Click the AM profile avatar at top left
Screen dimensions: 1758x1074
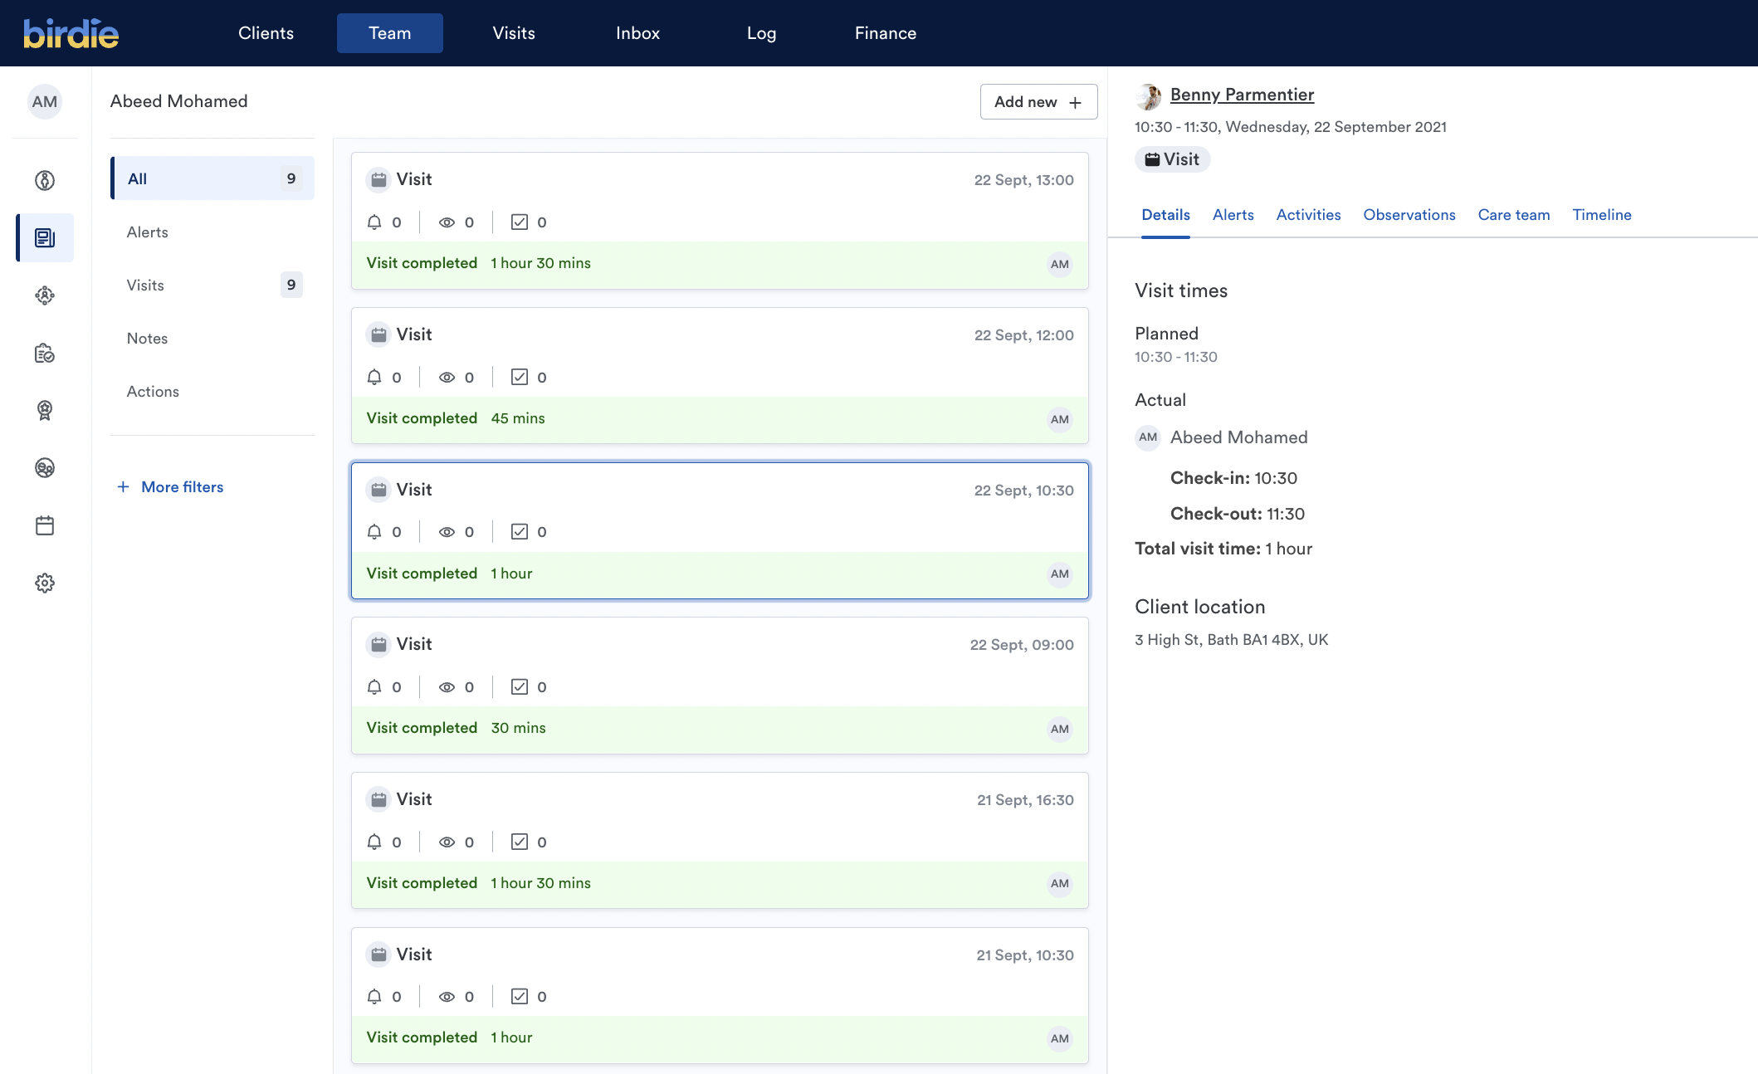(x=45, y=102)
